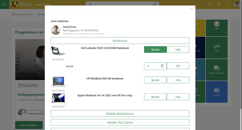Viewport: 242px width, 130px height.
Task: Open the E-mail tile
Action: [217, 92]
